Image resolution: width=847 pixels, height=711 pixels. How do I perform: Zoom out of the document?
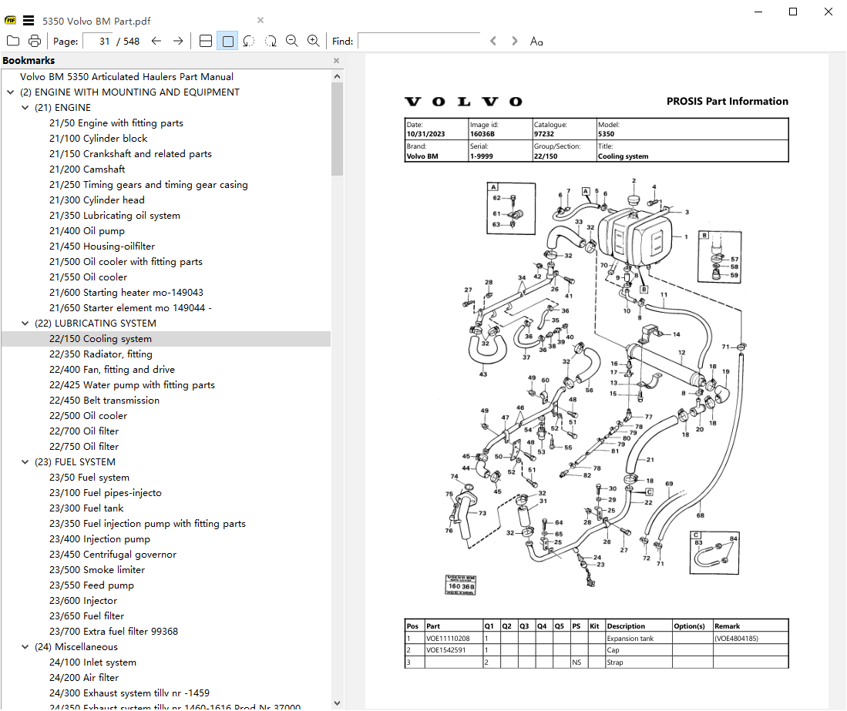pos(291,41)
